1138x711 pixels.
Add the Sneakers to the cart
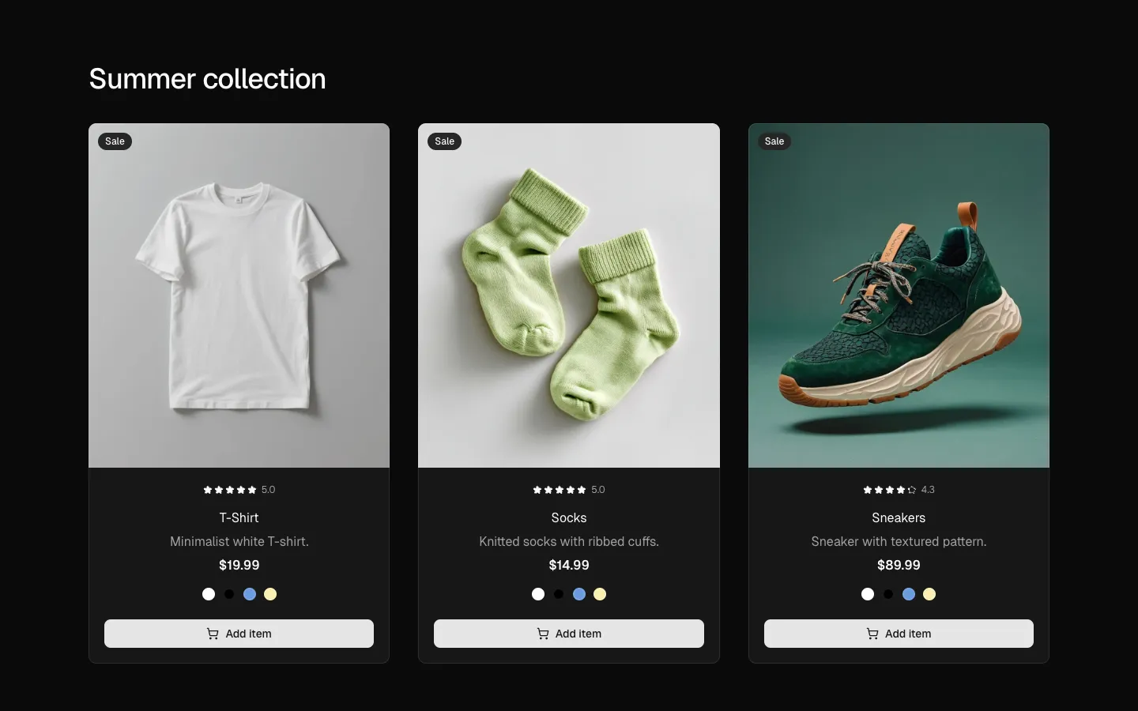[x=898, y=634]
